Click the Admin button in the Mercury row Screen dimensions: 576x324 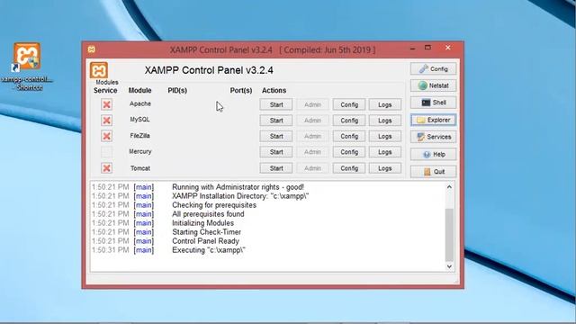pos(312,152)
